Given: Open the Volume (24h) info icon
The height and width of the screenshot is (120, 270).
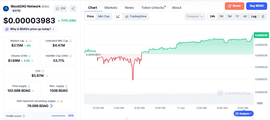Looking at the screenshot, I should pyautogui.click(x=30, y=56).
